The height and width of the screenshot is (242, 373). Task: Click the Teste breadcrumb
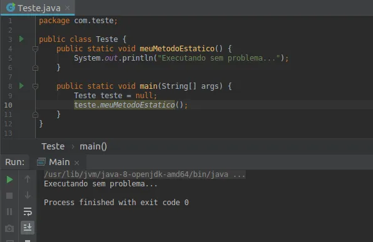(53, 146)
